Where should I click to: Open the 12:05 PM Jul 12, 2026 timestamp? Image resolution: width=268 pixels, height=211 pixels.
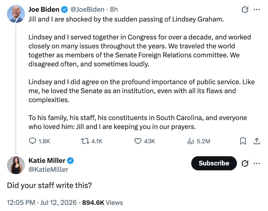pyautogui.click(x=42, y=202)
